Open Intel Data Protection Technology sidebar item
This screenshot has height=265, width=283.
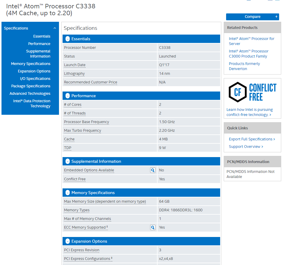[x=32, y=103]
